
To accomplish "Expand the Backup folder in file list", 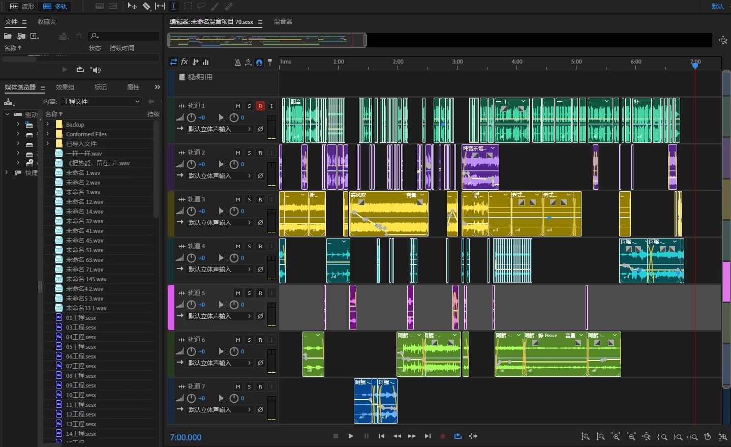I will 48,125.
